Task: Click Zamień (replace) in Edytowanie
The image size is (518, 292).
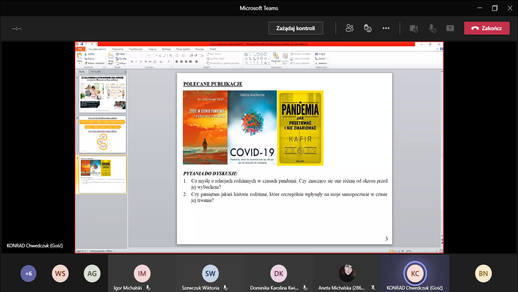Action: (x=321, y=59)
